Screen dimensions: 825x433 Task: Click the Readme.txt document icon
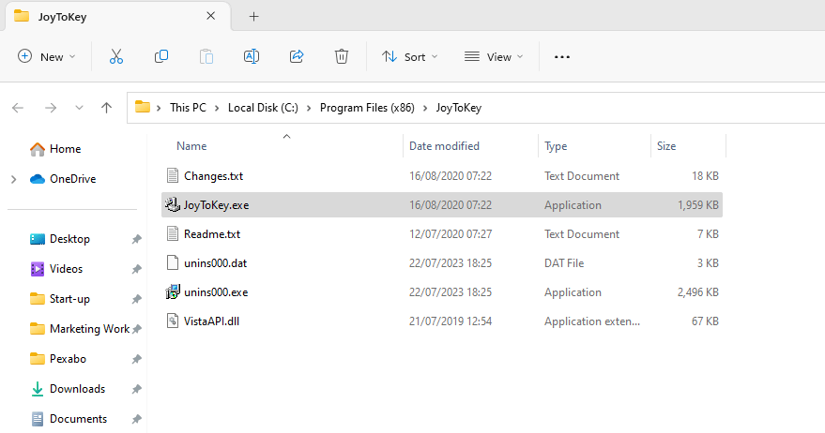pos(173,233)
